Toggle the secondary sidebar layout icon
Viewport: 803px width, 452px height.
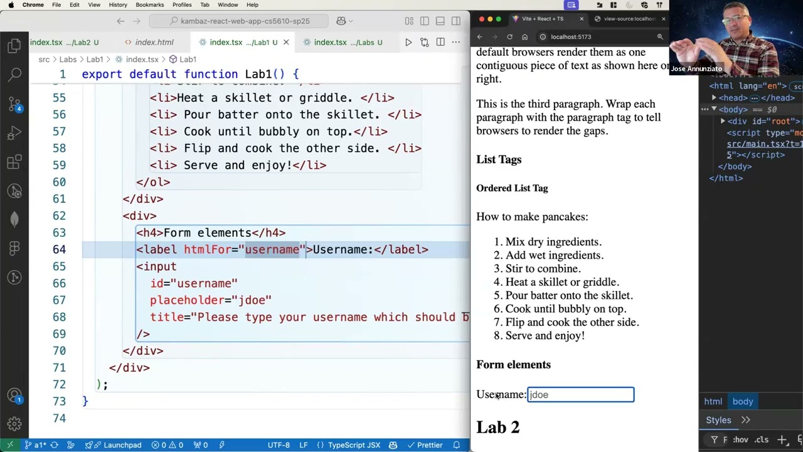(456, 21)
